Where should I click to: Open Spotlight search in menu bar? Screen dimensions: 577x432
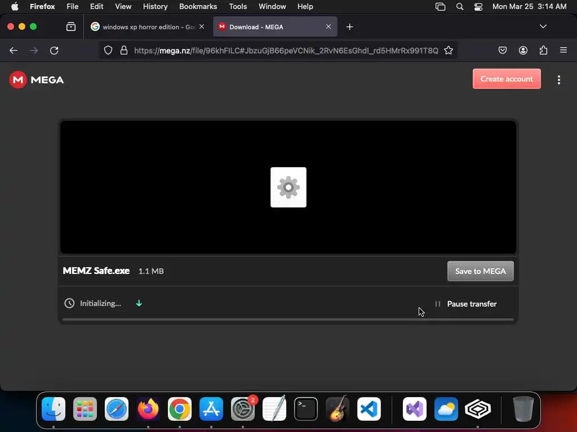[x=460, y=7]
